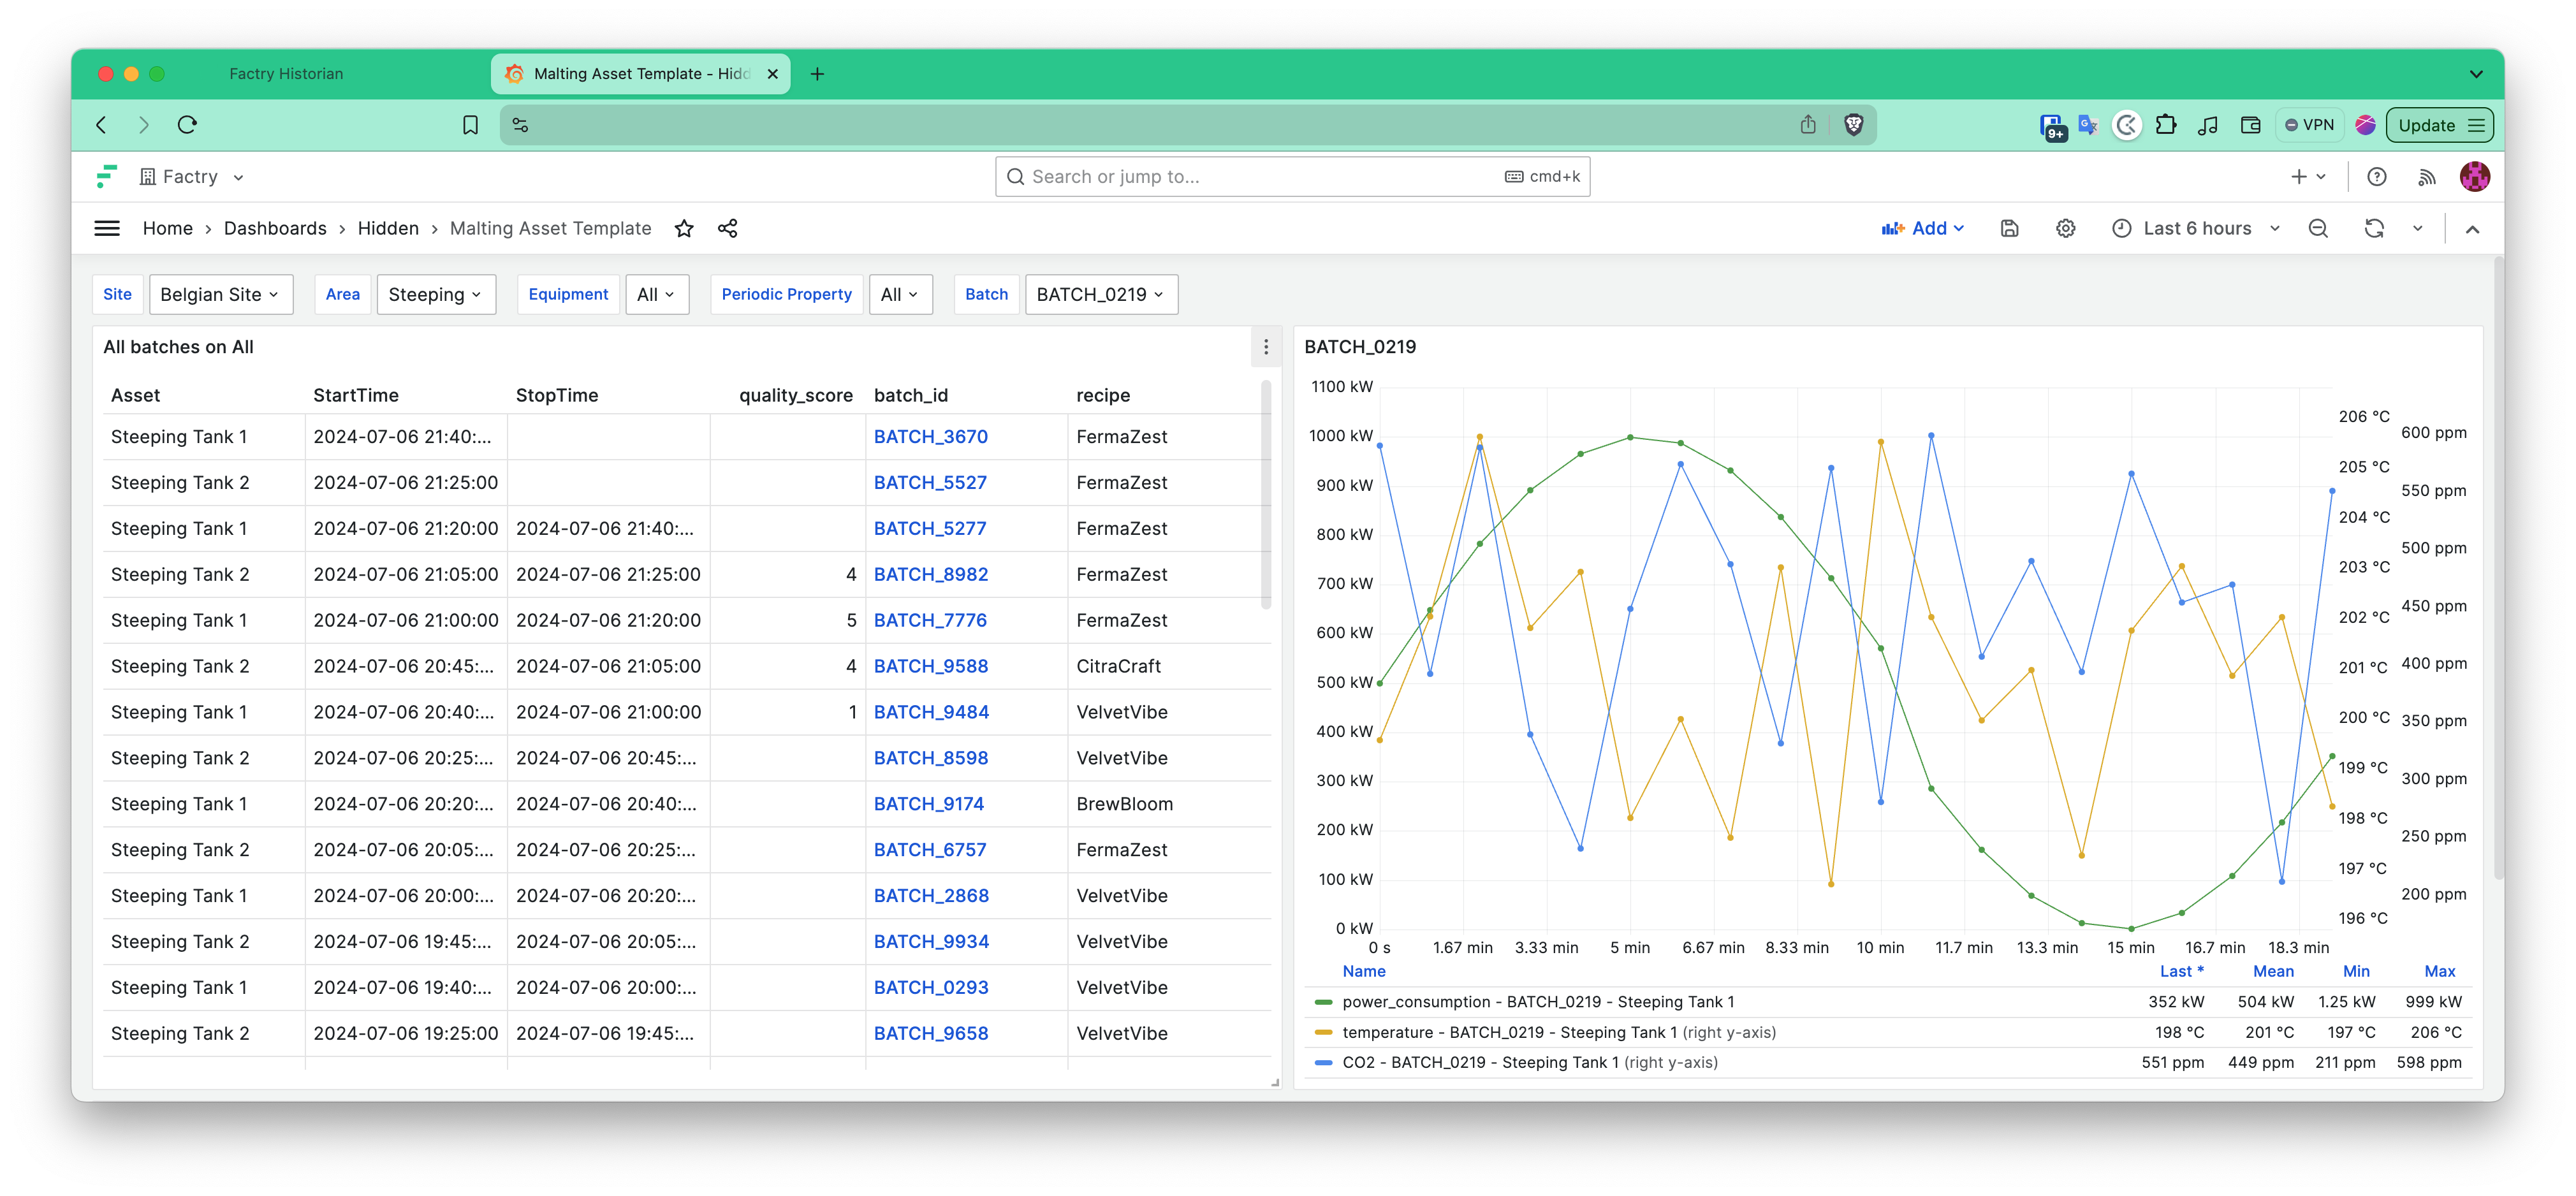Toggle the VPN button
This screenshot has height=1196, width=2576.
[2309, 125]
